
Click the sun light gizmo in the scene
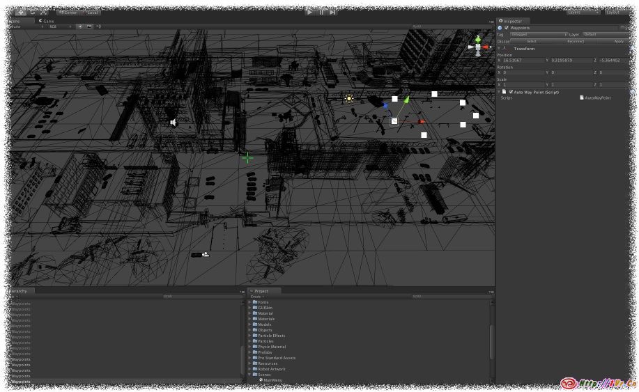[x=349, y=98]
